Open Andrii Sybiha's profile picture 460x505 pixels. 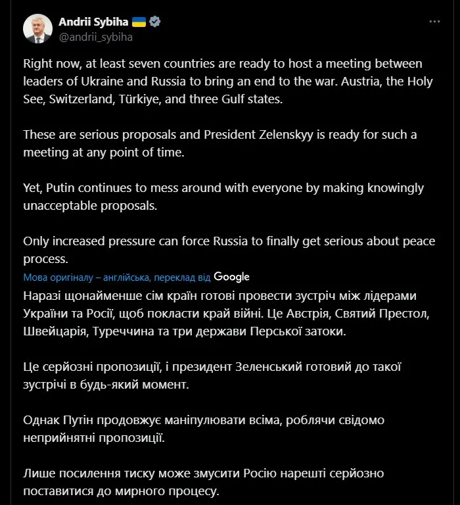(x=38, y=29)
